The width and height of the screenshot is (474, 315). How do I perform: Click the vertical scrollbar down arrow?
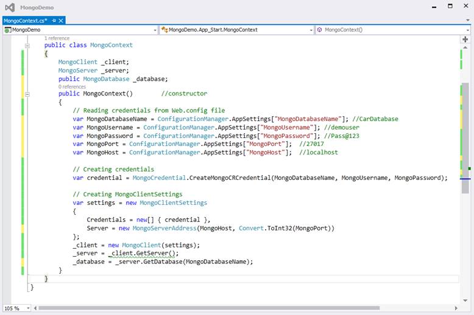tap(465, 299)
